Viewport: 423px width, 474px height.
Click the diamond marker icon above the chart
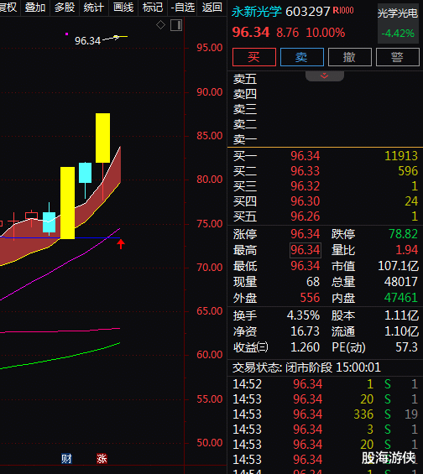coord(160,25)
